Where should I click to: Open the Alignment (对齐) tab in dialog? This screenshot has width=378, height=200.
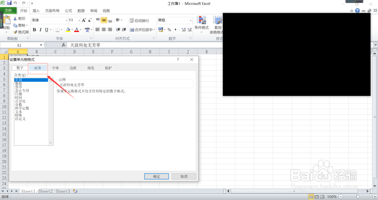click(x=37, y=68)
